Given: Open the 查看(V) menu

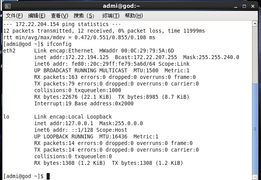Looking at the screenshot, I should coord(59,16).
